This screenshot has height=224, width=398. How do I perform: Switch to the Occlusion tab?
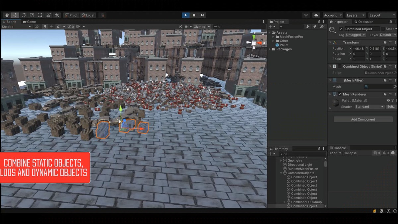click(x=364, y=22)
